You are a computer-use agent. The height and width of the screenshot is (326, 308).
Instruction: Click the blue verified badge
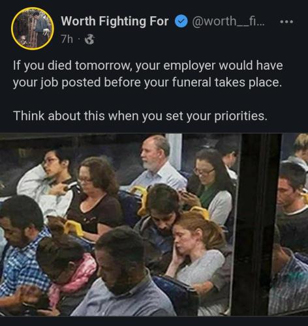tap(181, 22)
